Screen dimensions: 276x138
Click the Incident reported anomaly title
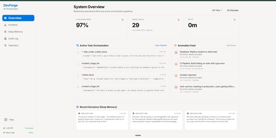pos(188,75)
